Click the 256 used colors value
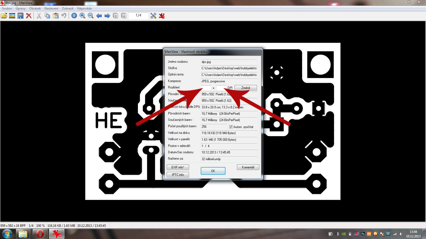 click(214, 127)
